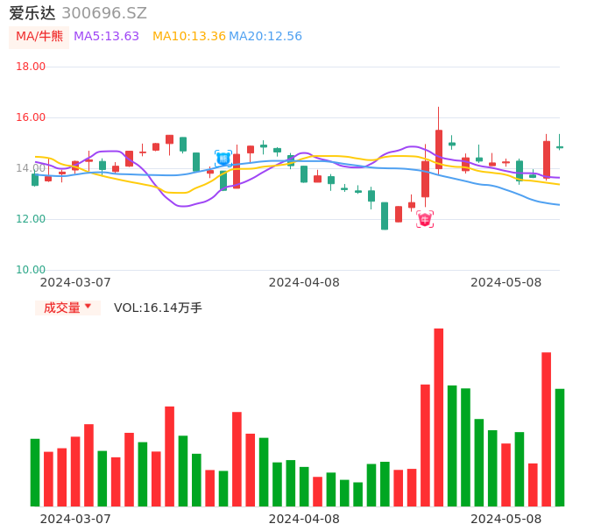Open the 成交量 indicator selector
601x531 pixels.
(62, 308)
